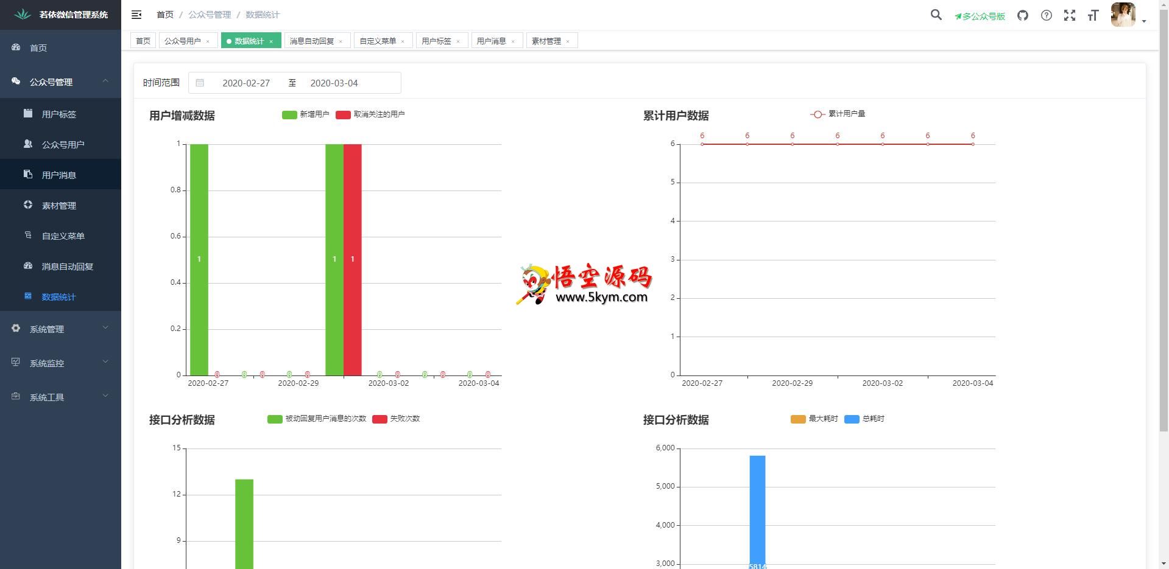Click the 数据统计 sidebar icon
Viewport: 1169px width, 569px height.
(x=28, y=296)
